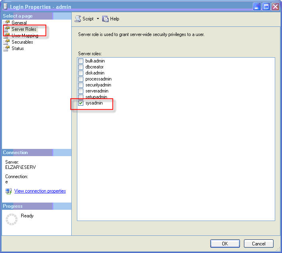The width and height of the screenshot is (282, 253).
Task: Uncheck the sysadmin server role
Action: [x=81, y=103]
